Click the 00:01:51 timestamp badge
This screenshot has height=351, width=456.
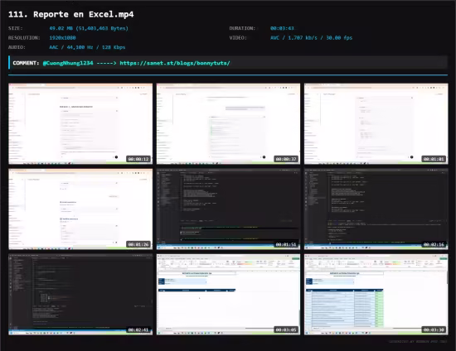point(286,244)
